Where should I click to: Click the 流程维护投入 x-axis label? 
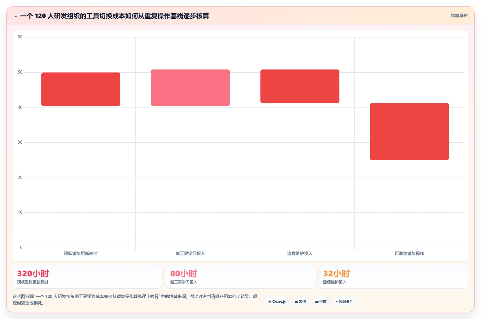300,253
